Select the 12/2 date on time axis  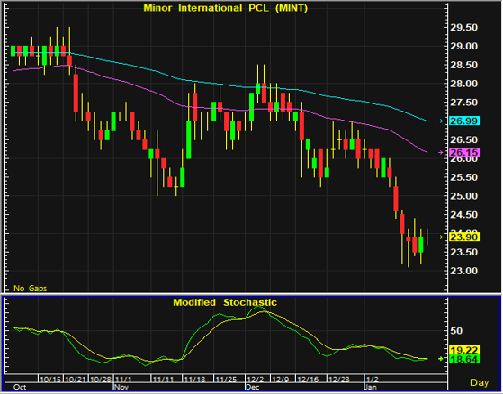(x=255, y=380)
